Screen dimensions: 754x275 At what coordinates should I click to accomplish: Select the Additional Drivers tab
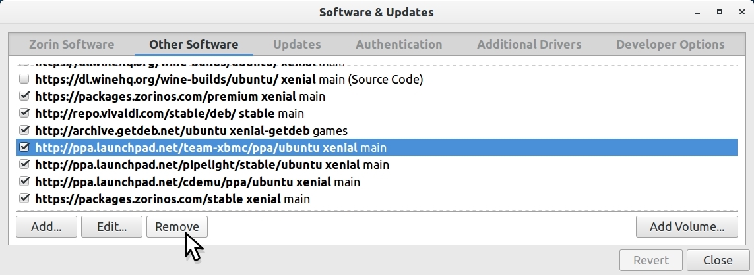(x=529, y=45)
